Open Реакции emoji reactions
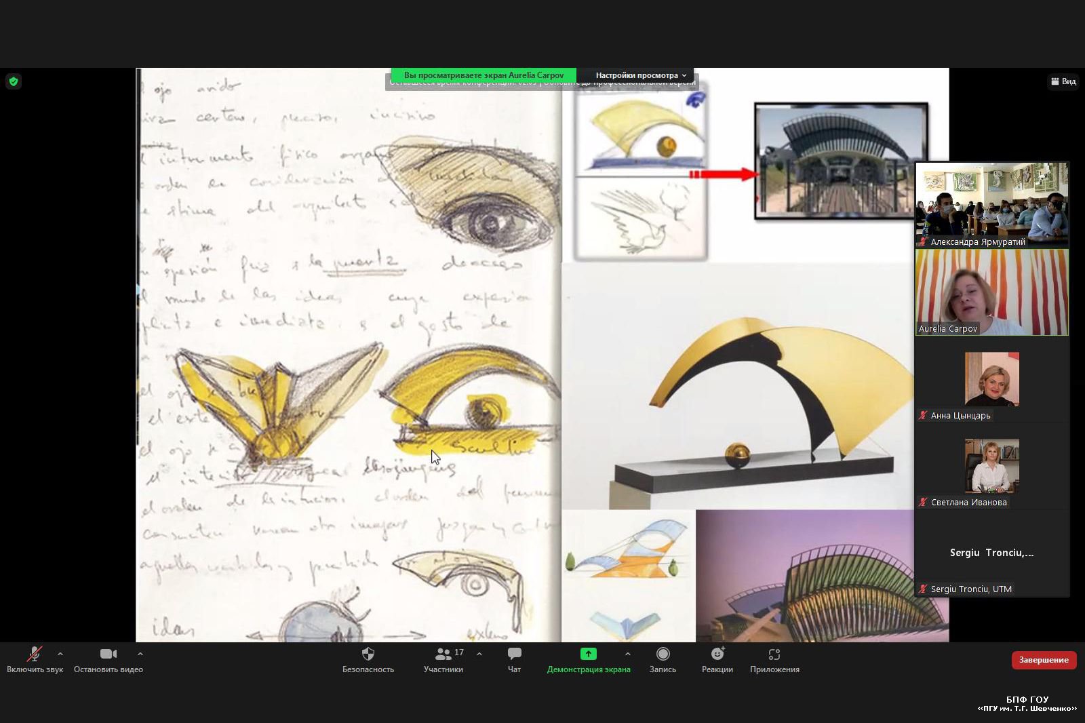This screenshot has height=723, width=1085. pyautogui.click(x=717, y=654)
